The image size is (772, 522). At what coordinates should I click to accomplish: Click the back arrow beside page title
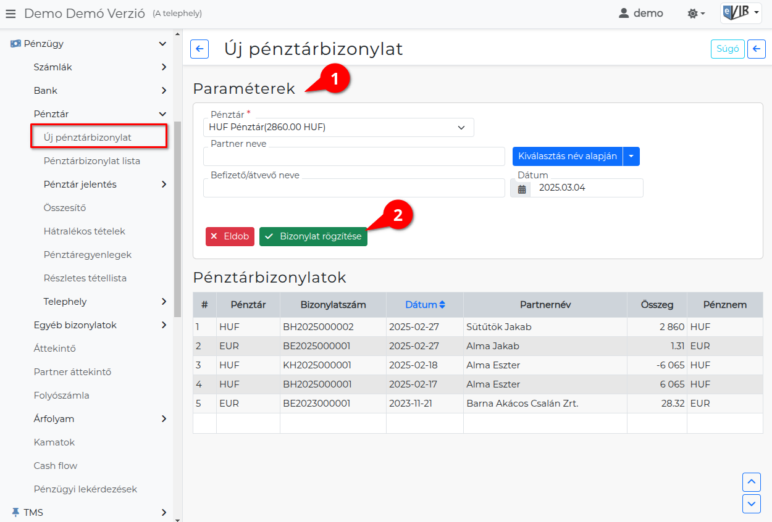click(199, 49)
